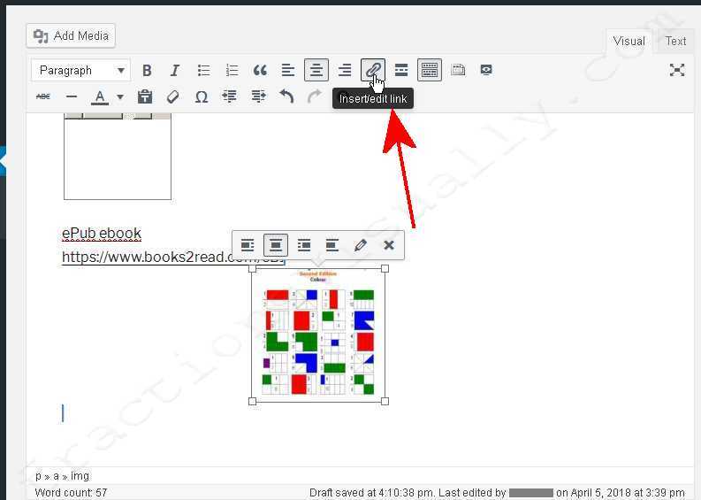701x500 pixels.
Task: Click the Toolbar Toggle button
Action: (430, 70)
